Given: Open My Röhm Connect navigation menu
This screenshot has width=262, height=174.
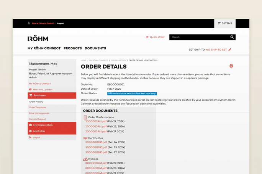Looking at the screenshot, I should [x=44, y=48].
